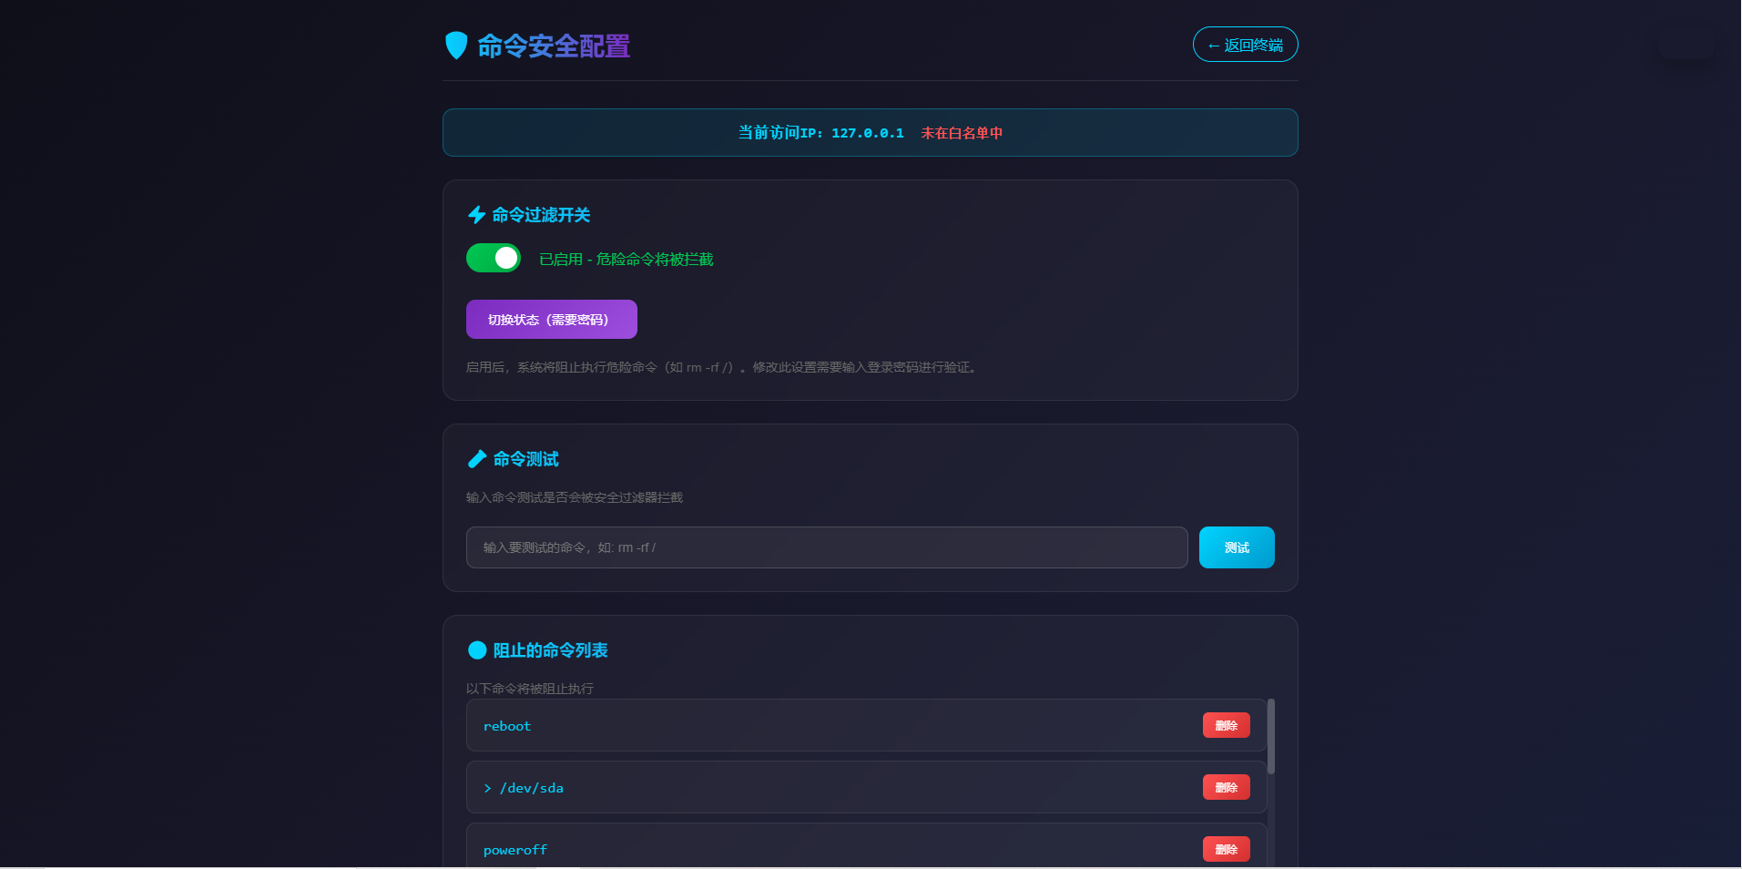This screenshot has width=1742, height=869.
Task: Delete the poweroff blocked command
Action: pyautogui.click(x=1226, y=849)
